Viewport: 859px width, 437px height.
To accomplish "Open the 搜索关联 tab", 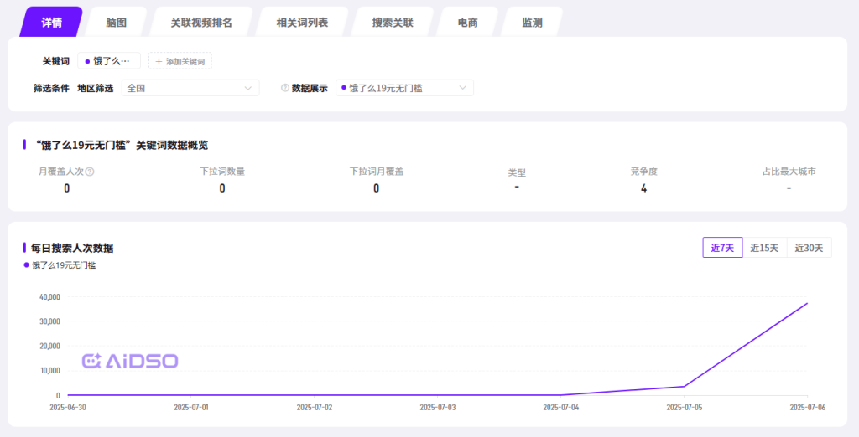I will [x=393, y=23].
